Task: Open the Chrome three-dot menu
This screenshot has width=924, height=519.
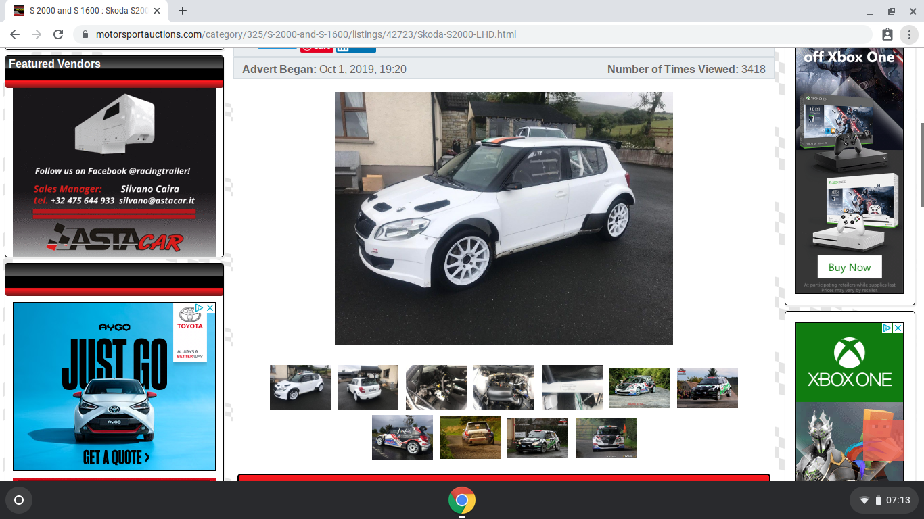Action: point(910,34)
